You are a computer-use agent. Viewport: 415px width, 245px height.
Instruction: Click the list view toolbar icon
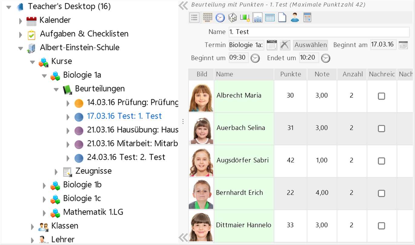[x=194, y=18]
